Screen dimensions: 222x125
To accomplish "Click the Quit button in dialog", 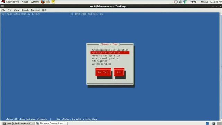I will pos(119,72).
